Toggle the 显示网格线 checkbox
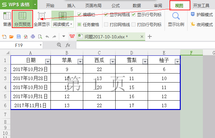This screenshot has height=138, width=215. click(106, 14)
